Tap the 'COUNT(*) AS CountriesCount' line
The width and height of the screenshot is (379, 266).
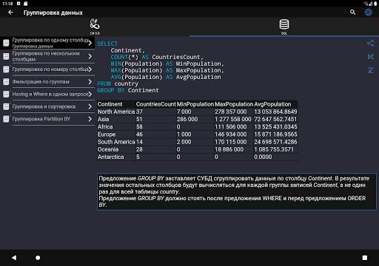(x=157, y=57)
